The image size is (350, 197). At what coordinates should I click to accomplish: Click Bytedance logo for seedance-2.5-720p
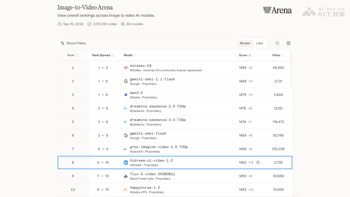[x=126, y=108]
